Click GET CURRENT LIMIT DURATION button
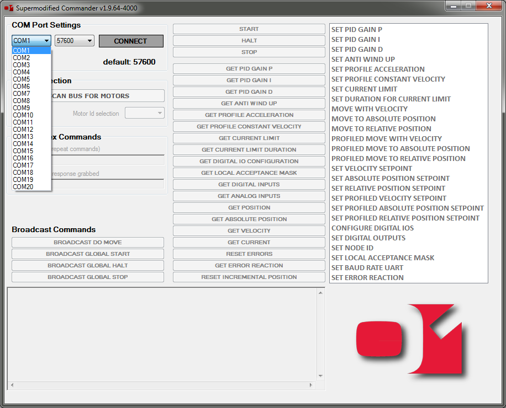The height and width of the screenshot is (408, 506). coord(249,150)
